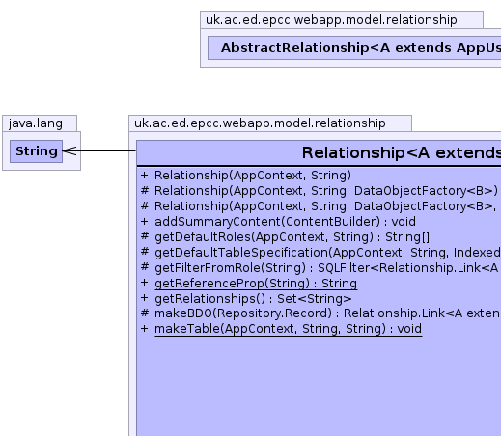Click the arrowhead pointing to String

[70, 150]
